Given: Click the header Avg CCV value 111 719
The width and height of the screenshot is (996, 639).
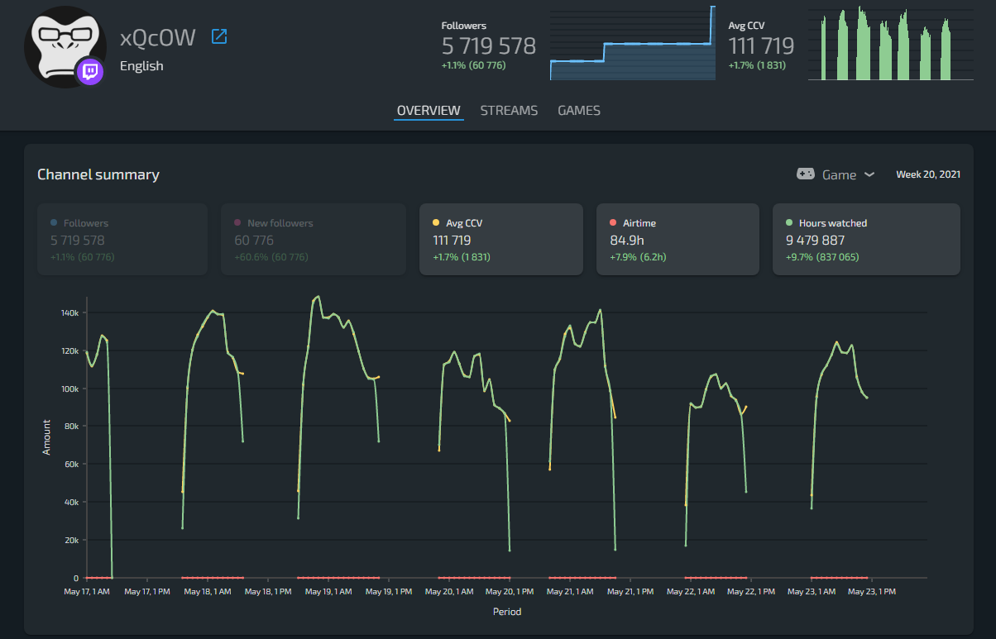Looking at the screenshot, I should point(761,45).
